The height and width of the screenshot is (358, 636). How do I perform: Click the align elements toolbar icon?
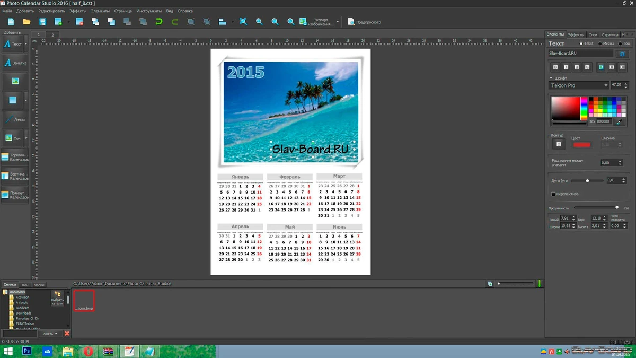click(x=223, y=22)
